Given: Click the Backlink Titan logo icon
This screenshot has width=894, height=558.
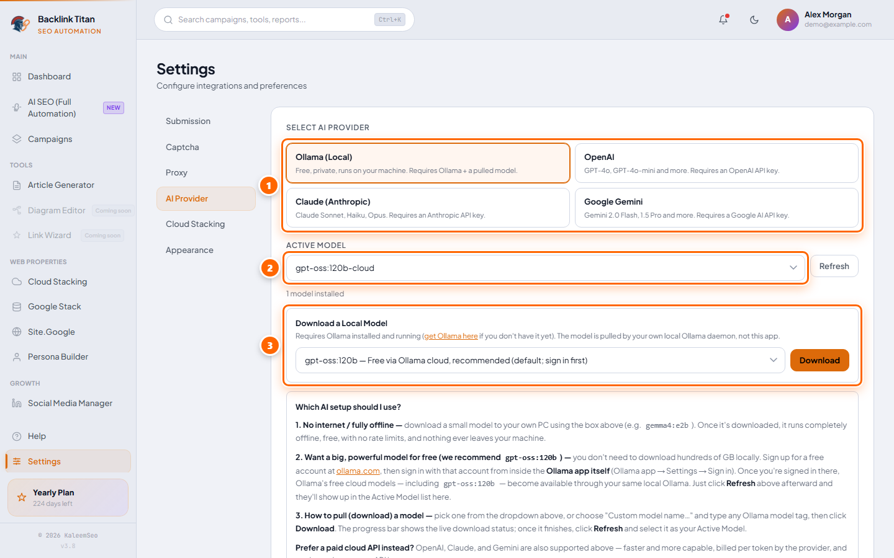Looking at the screenshot, I should coord(20,24).
